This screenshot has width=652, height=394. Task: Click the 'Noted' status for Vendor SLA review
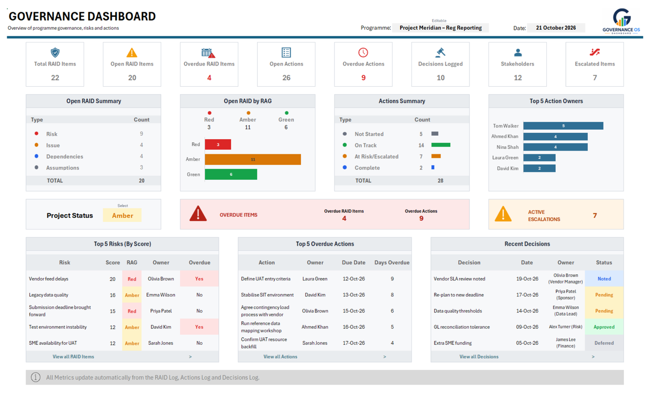tap(604, 279)
